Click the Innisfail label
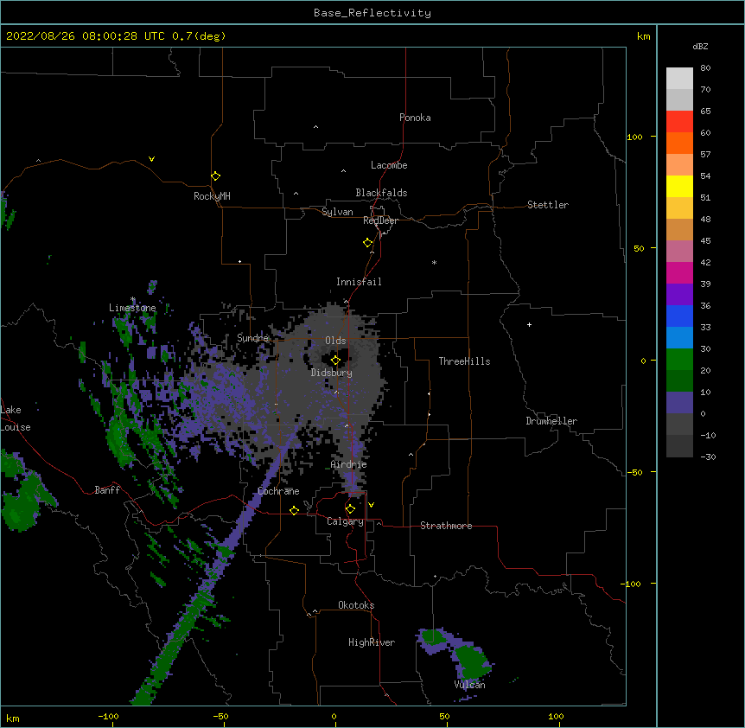 pyautogui.click(x=359, y=282)
